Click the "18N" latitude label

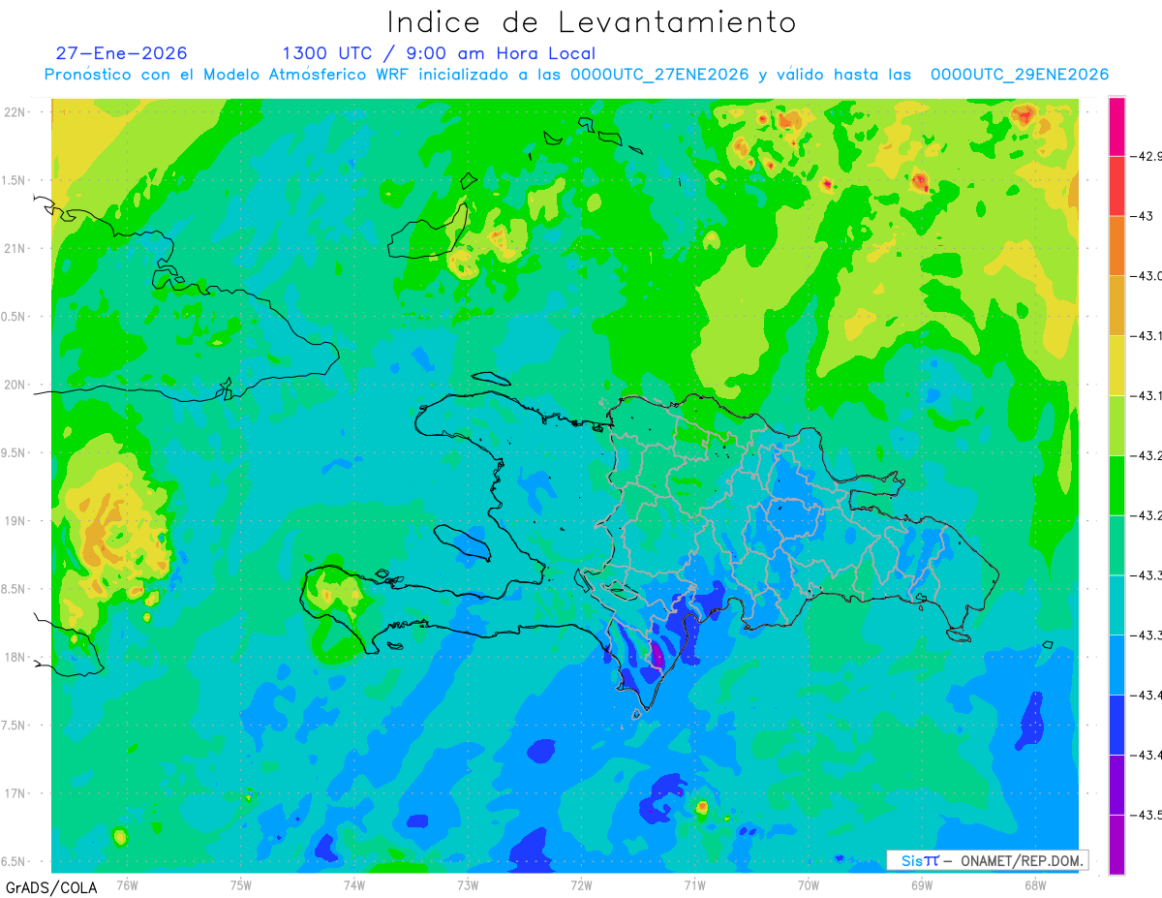pyautogui.click(x=15, y=657)
